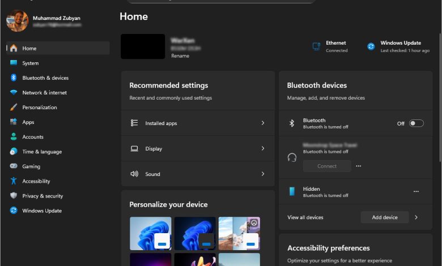The image size is (442, 266).
Task: Click the Accessibility preferences heading
Action: 329,248
